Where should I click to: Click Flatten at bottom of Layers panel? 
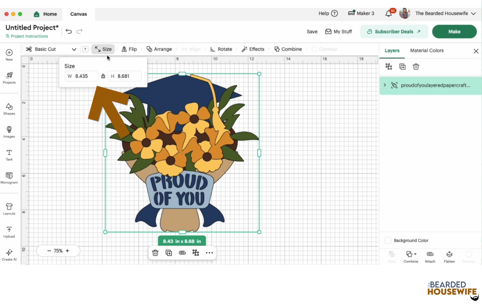[449, 257]
